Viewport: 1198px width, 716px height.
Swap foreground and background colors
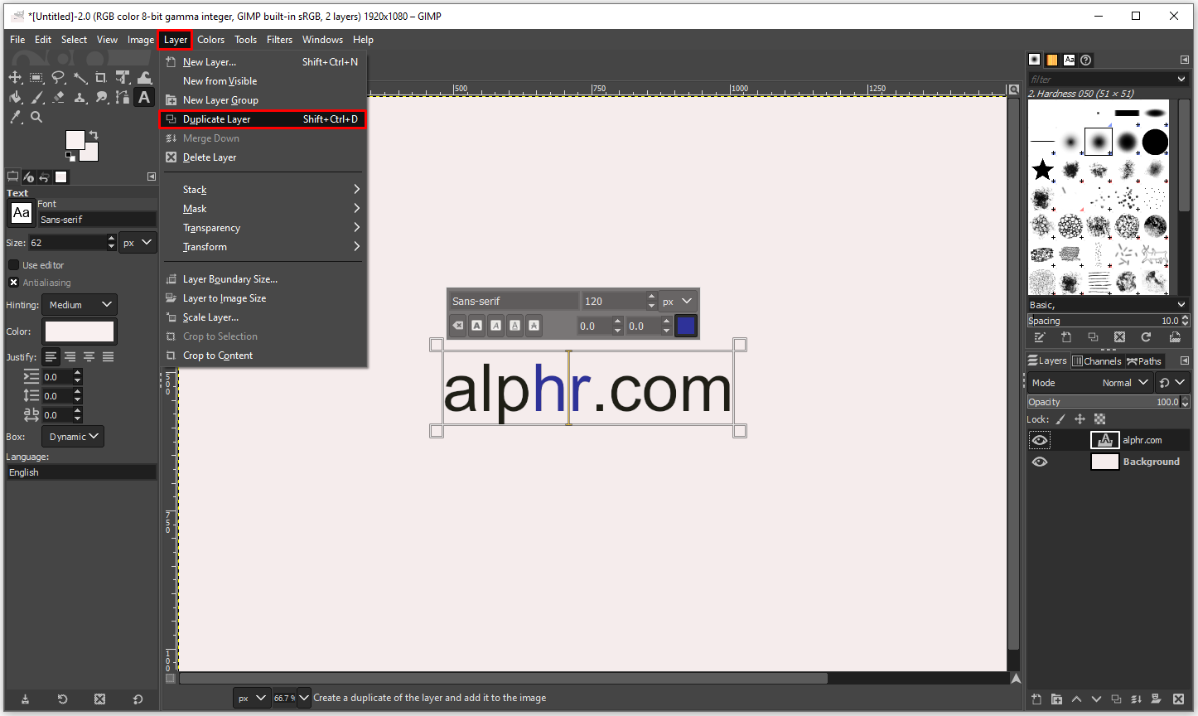[94, 135]
